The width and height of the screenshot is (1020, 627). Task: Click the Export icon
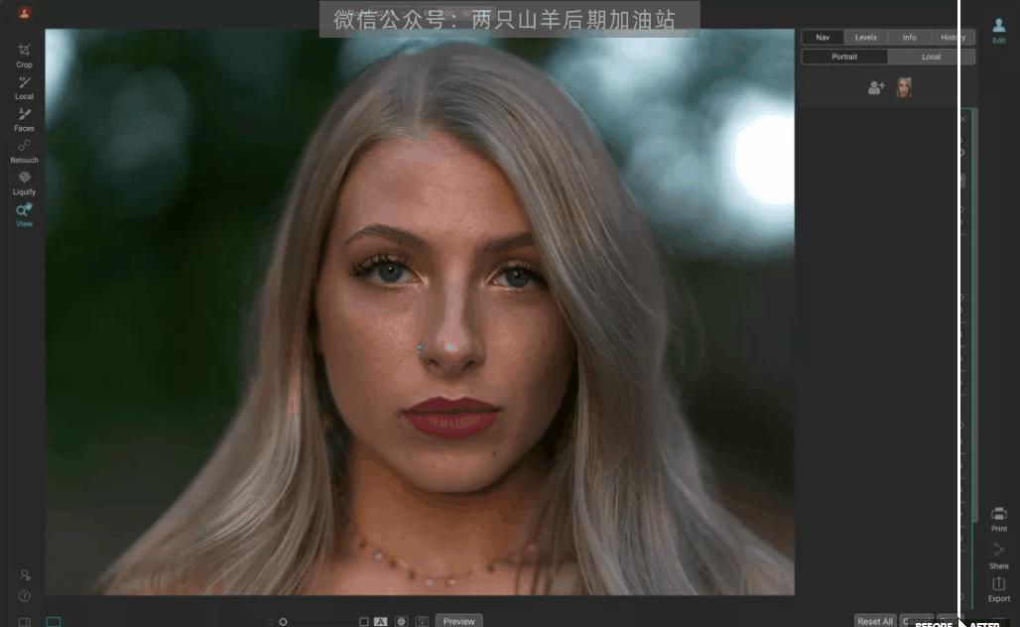click(x=998, y=589)
